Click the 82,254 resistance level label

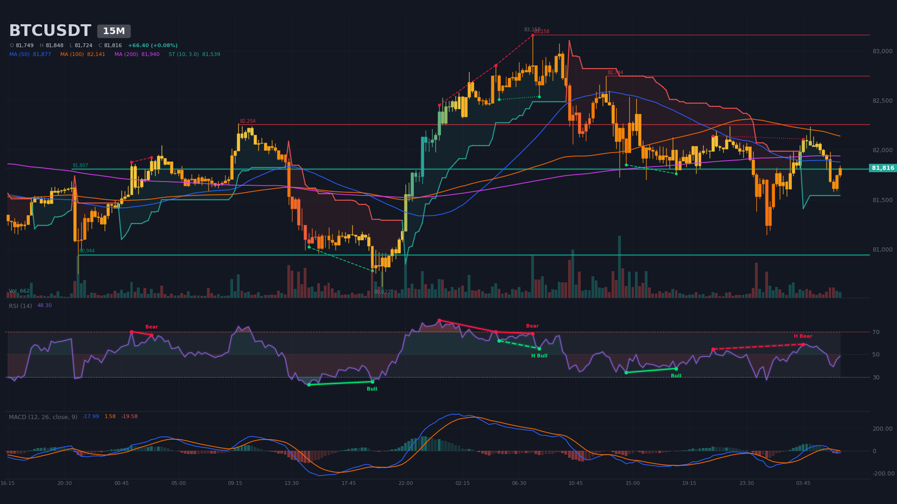tap(248, 121)
